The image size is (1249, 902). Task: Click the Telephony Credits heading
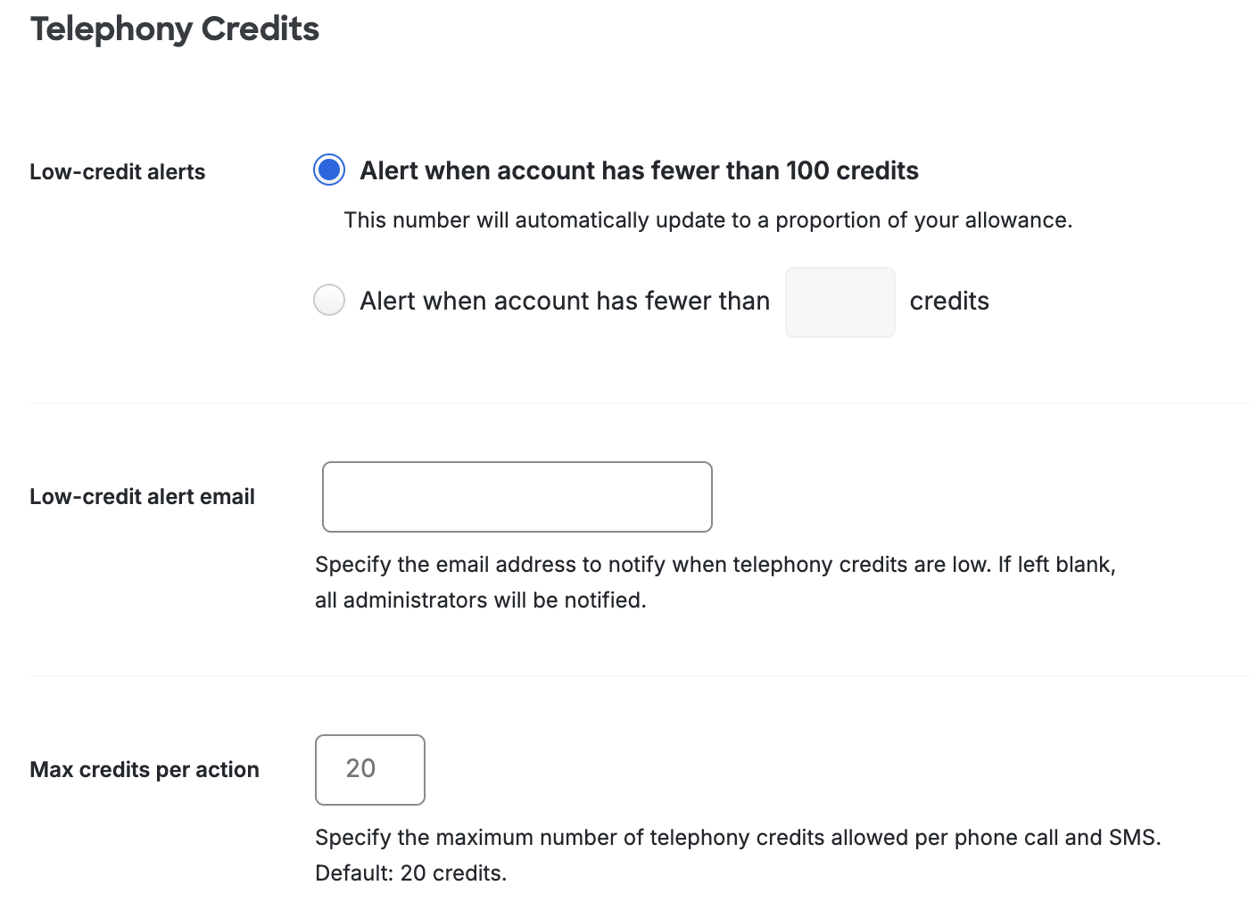point(175,28)
